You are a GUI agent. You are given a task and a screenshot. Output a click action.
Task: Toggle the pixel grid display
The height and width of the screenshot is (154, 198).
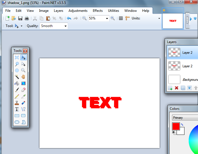pos(121,18)
